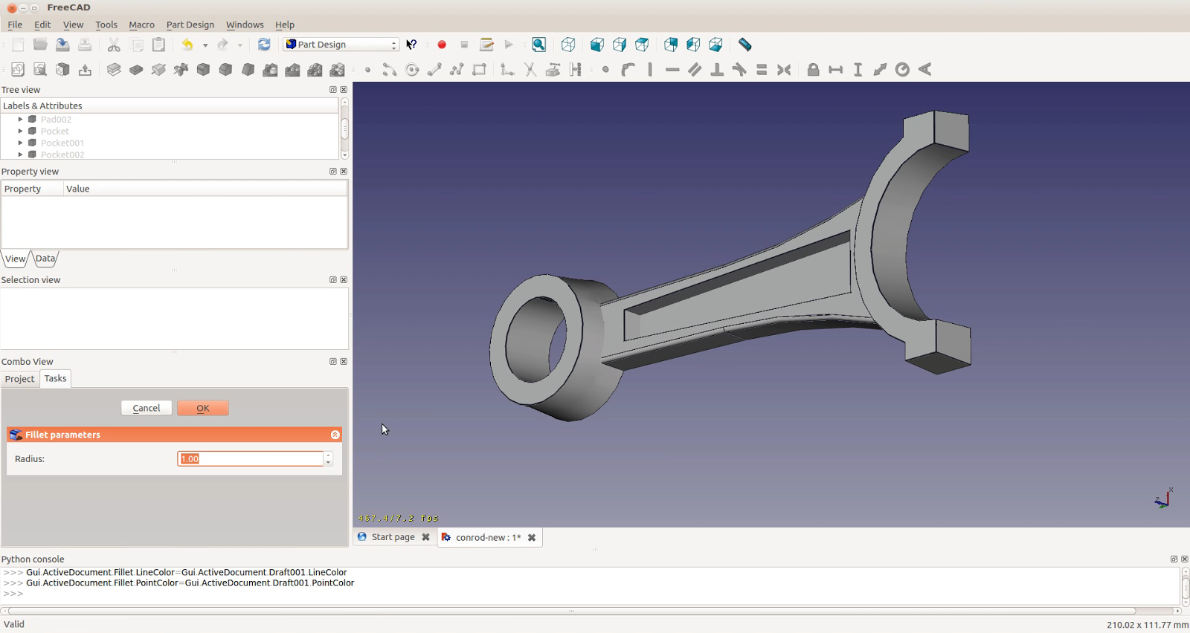Click the Lock constraint padlock icon
This screenshot has width=1190, height=633.
(x=813, y=69)
